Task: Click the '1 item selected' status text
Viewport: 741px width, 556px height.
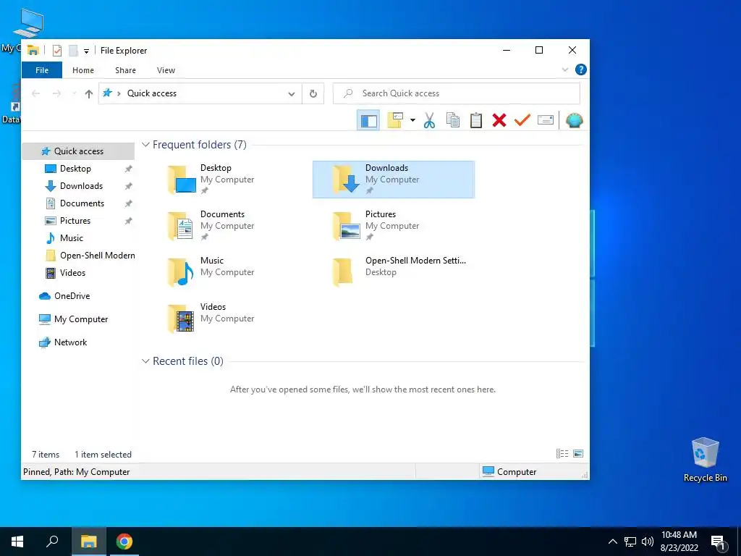Action: (x=103, y=455)
